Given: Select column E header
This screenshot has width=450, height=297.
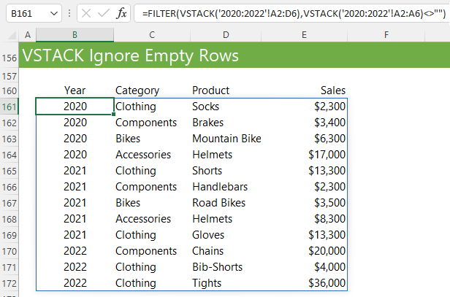Looking at the screenshot, I should point(304,35).
